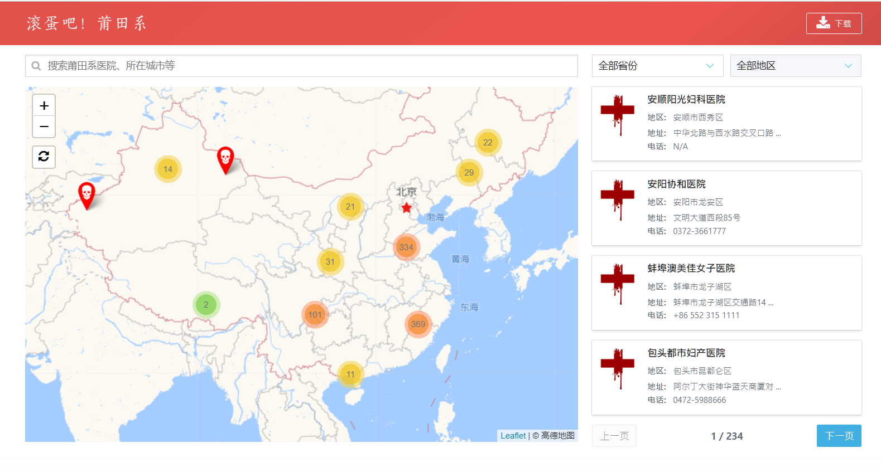Open the map cluster marked 101
Viewport: 881px width, 472px height.
(315, 315)
